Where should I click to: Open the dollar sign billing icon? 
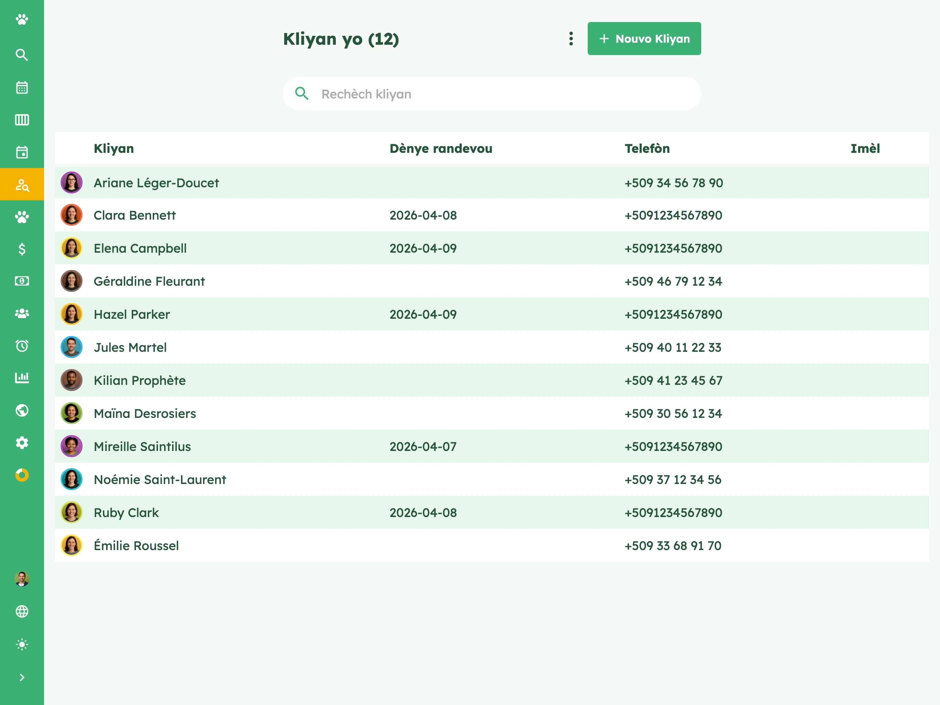point(22,249)
